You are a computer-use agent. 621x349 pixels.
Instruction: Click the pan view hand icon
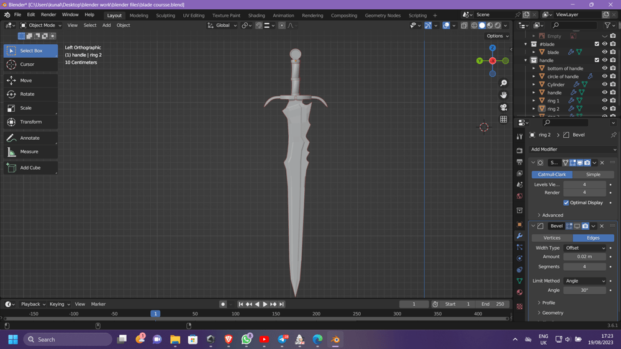click(x=504, y=95)
